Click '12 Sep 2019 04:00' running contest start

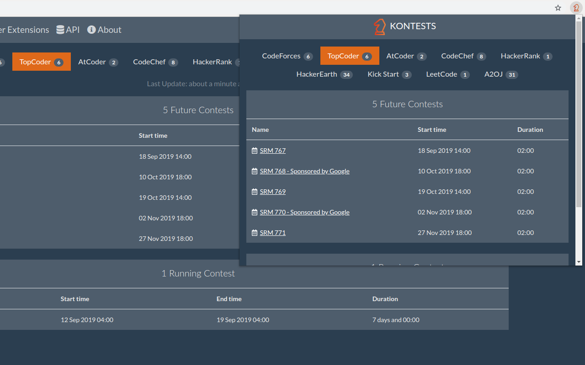(x=87, y=320)
